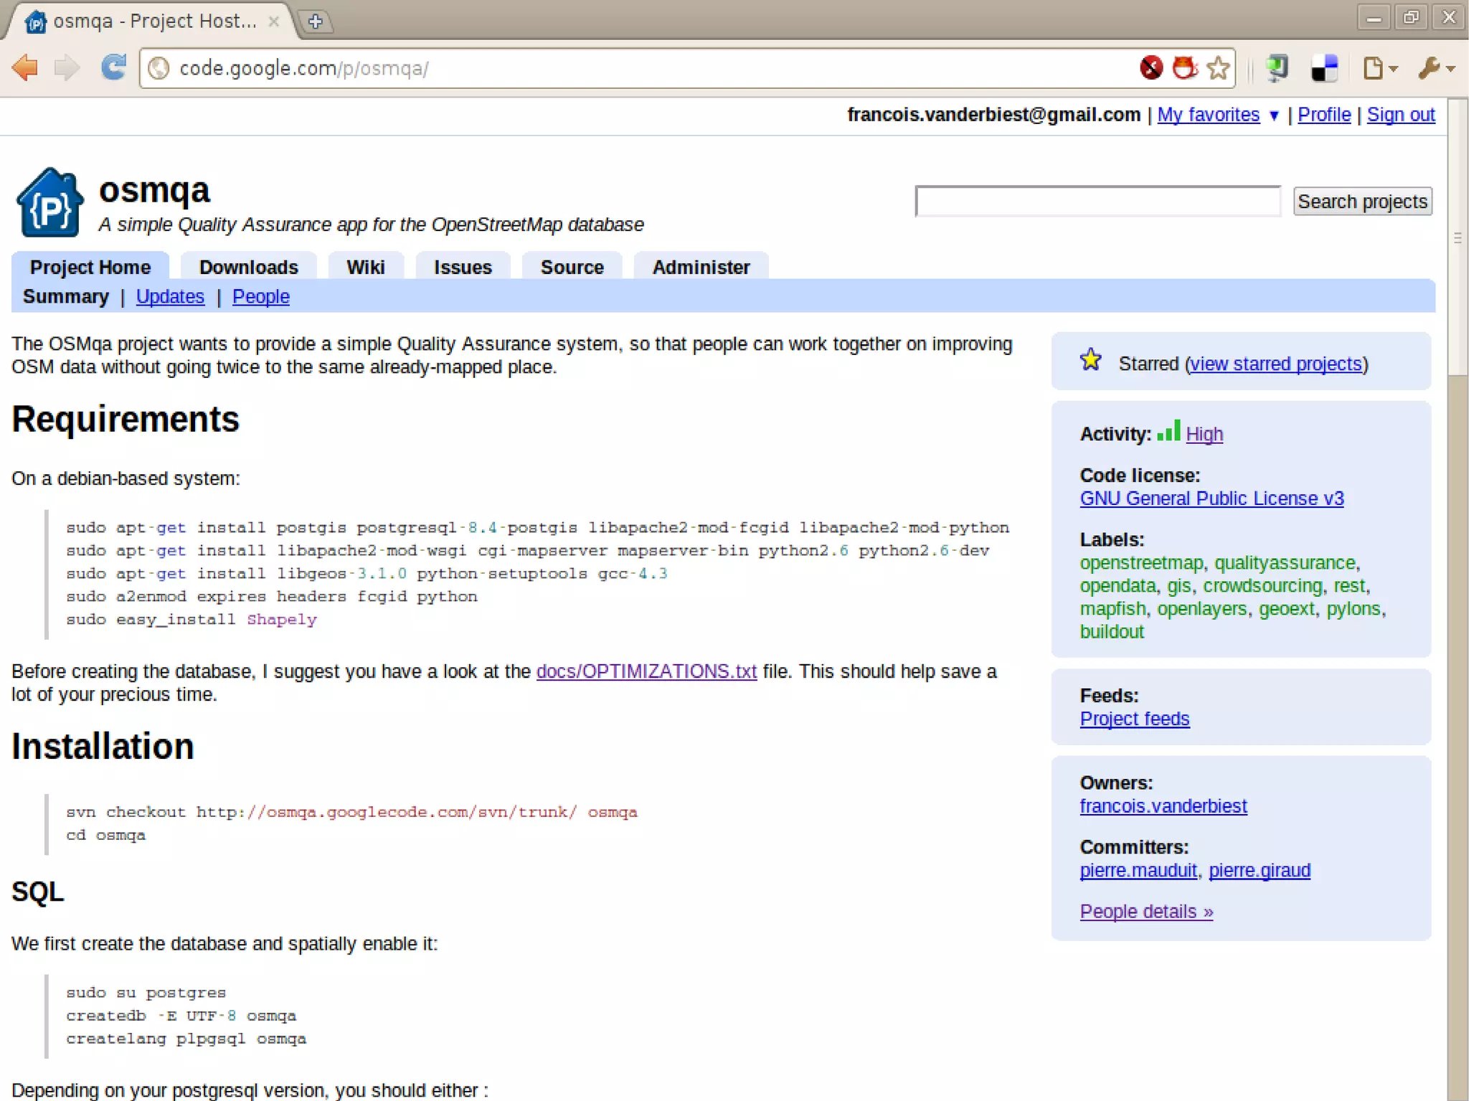
Task: Bookmark this page with the star icon
Action: pos(1218,68)
